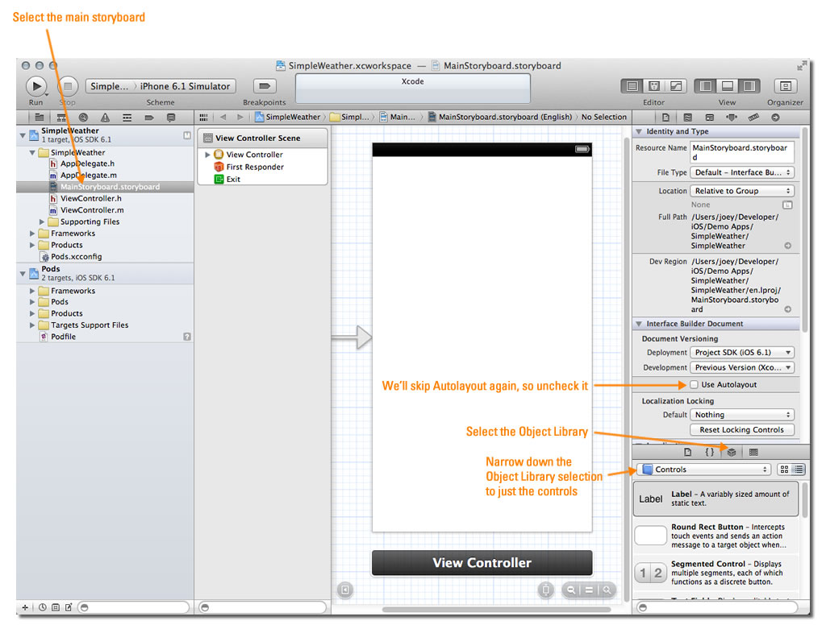Viewport: 826px width, 625px height.
Task: Open the Controls library filter dropdown
Action: point(703,470)
